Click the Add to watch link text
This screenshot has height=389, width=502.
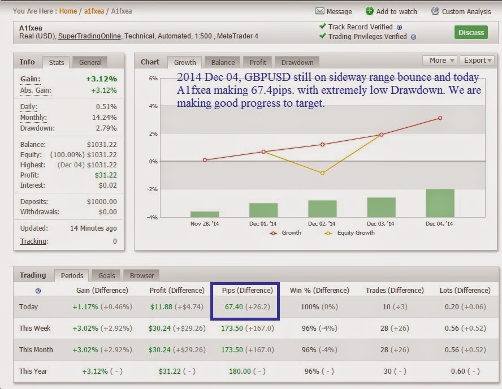[396, 12]
